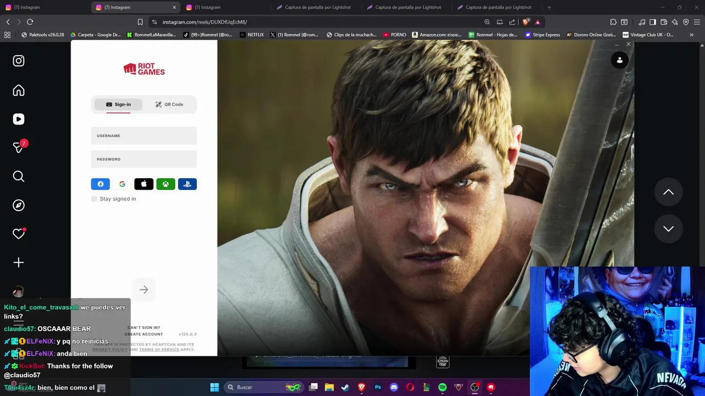Close the active Instagram tab
Viewport: 705px width, 396px height.
(174, 7)
